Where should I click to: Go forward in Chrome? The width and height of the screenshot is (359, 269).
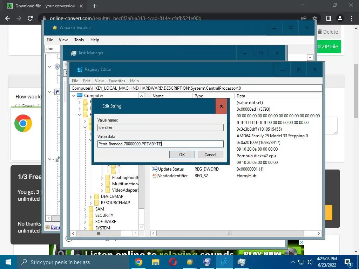[x=19, y=18]
